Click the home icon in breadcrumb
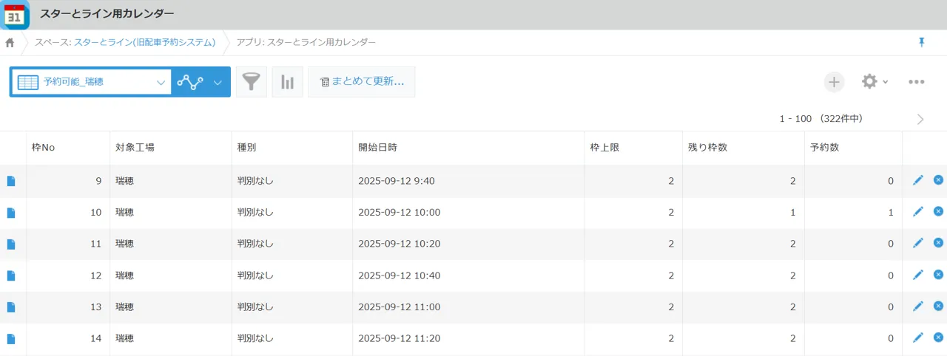 tap(10, 43)
